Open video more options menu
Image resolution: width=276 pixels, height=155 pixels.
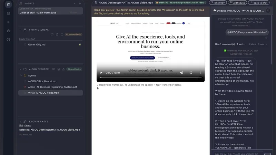pyautogui.click(x=200, y=73)
